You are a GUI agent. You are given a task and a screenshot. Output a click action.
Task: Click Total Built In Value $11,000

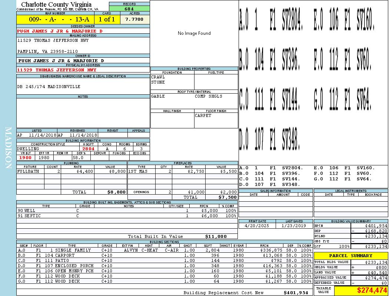[216, 236]
